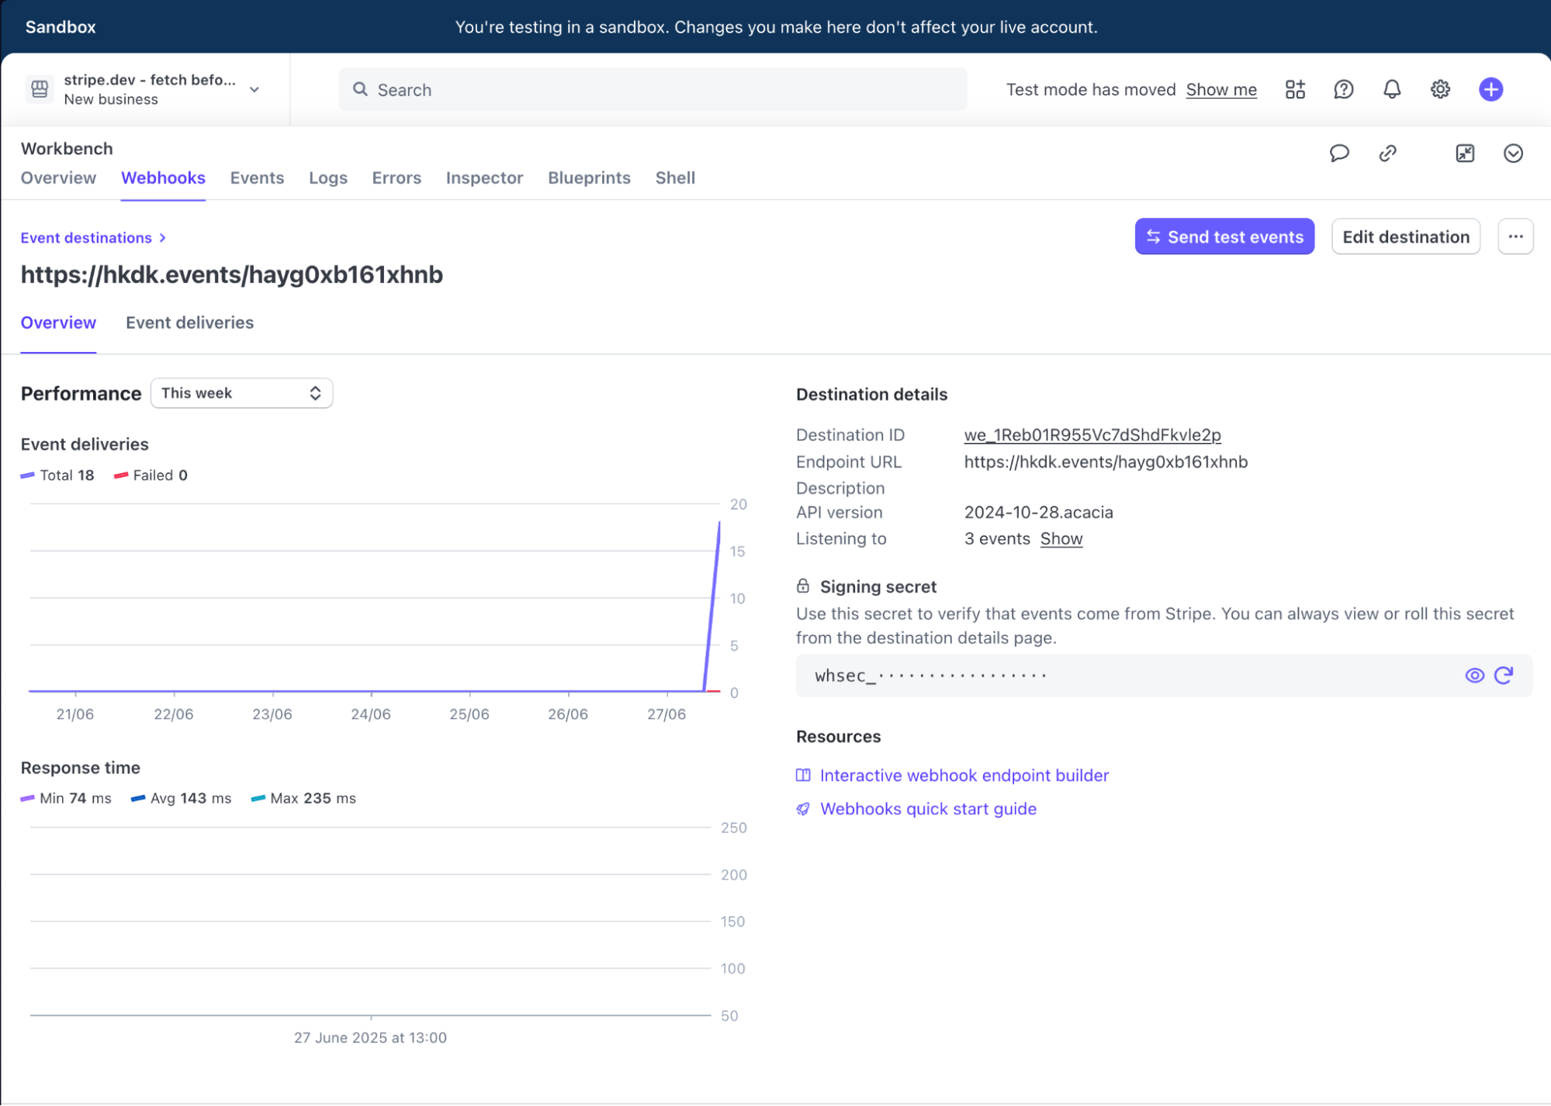
Task: Open the Logs tab in Workbench
Action: [327, 178]
